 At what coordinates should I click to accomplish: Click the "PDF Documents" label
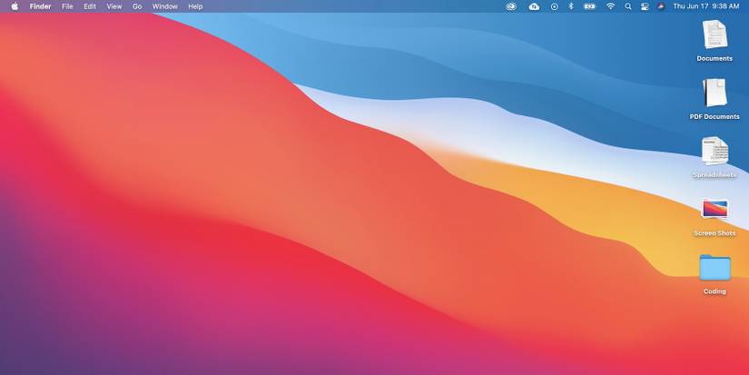click(715, 116)
